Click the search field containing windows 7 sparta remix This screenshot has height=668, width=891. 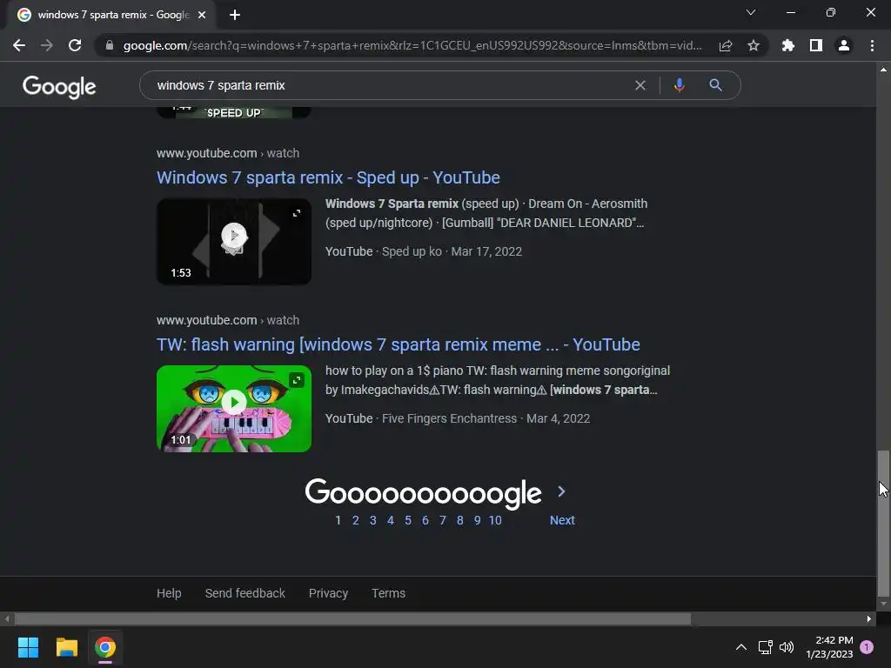(x=392, y=85)
